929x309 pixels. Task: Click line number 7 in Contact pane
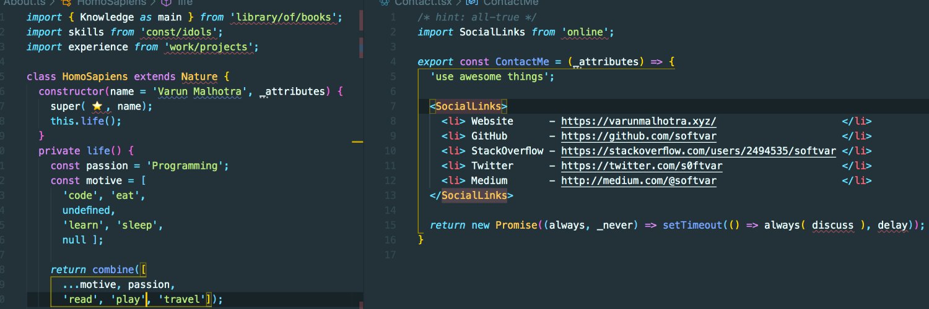pyautogui.click(x=393, y=106)
